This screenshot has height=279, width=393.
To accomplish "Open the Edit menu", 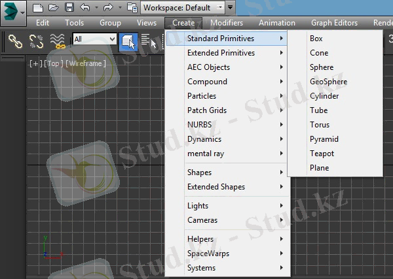I will (43, 23).
